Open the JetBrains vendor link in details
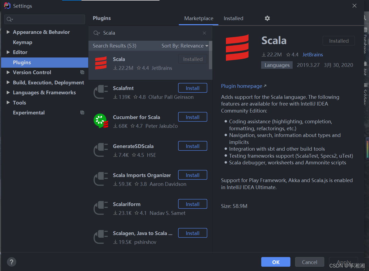This screenshot has width=369, height=271. tap(313, 55)
